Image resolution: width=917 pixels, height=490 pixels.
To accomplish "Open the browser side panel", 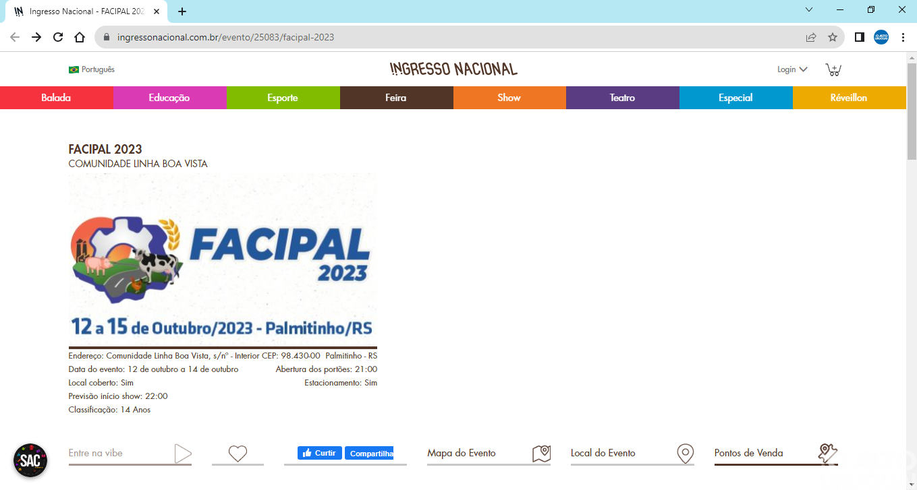I will click(860, 37).
